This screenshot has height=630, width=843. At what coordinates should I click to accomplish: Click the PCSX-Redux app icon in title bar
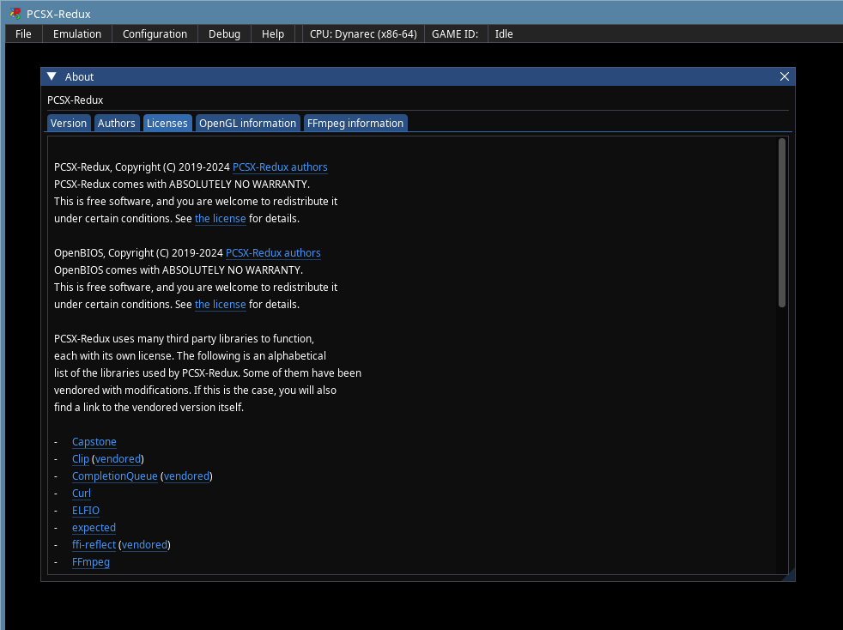click(15, 14)
